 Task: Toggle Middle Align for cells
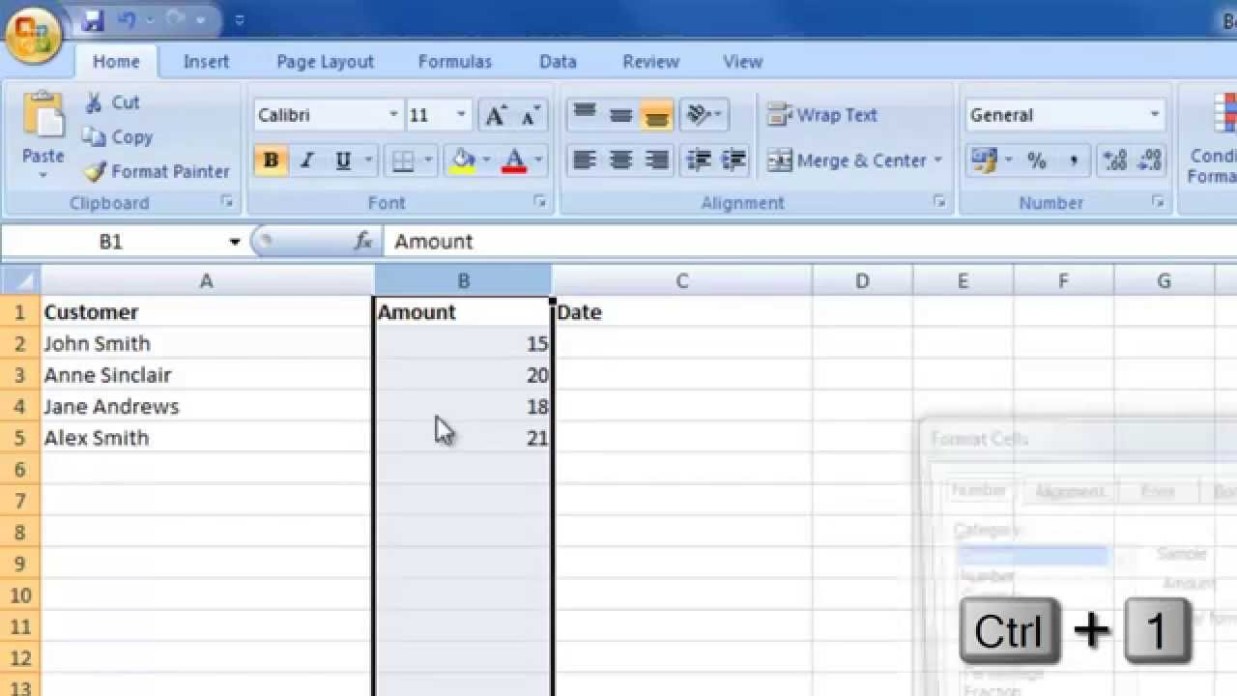coord(620,115)
